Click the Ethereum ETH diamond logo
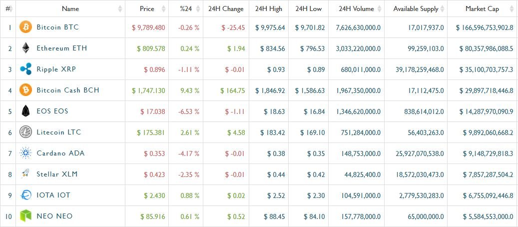518x227 pixels. tap(26, 48)
